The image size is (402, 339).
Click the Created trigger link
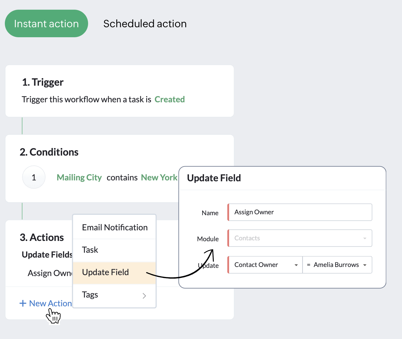(x=170, y=99)
